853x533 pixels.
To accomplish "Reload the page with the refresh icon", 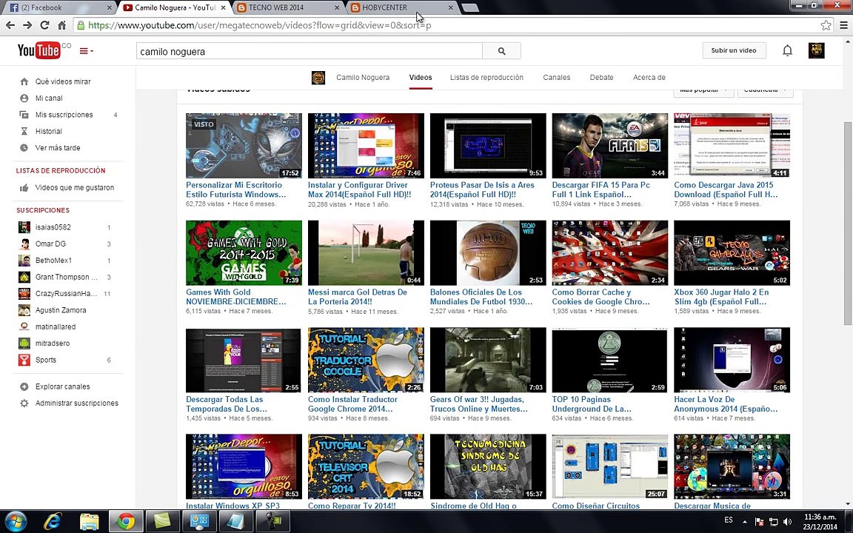I will (44, 25).
